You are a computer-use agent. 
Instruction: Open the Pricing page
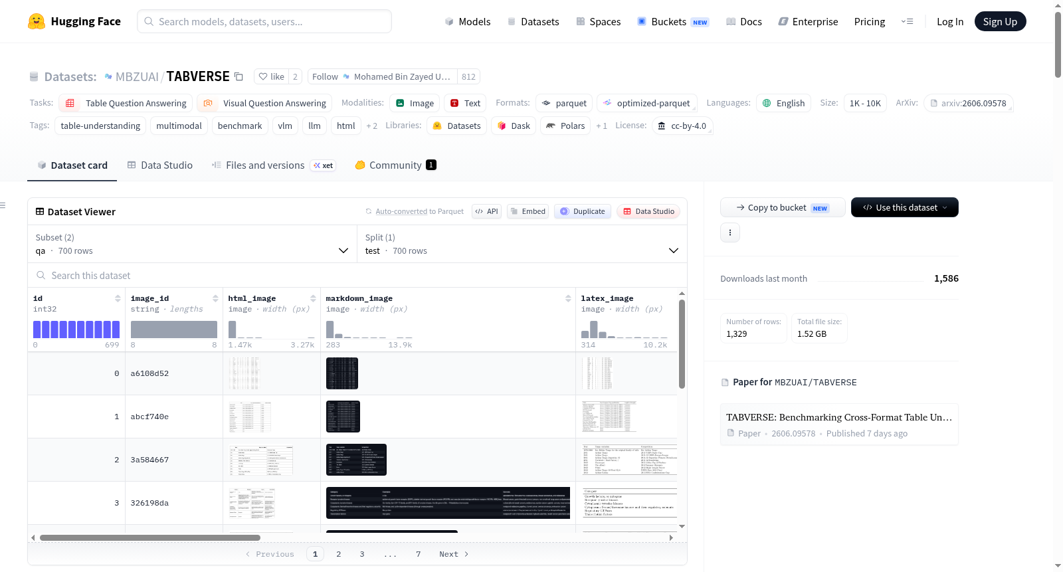click(870, 21)
